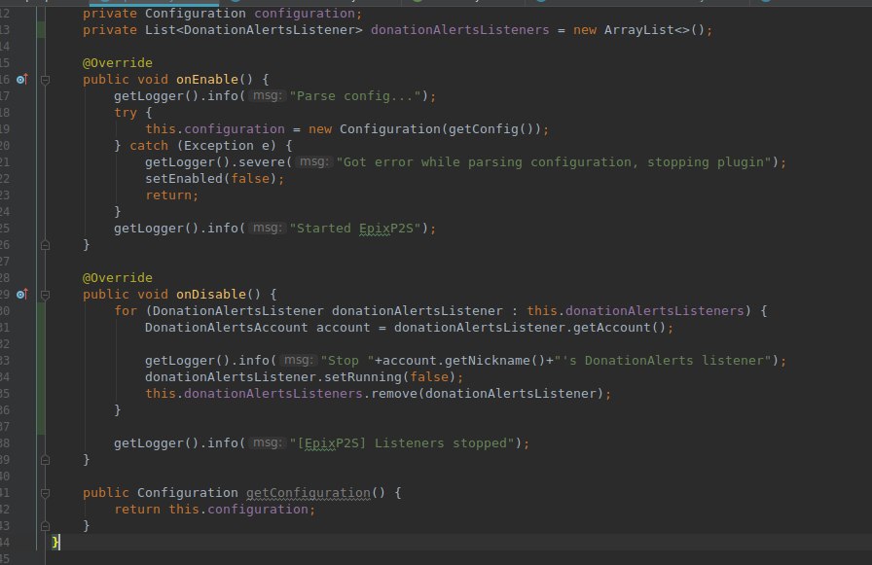The width and height of the screenshot is (872, 565).
Task: Click the override gutter icon beside onEnable
Action: 21,80
